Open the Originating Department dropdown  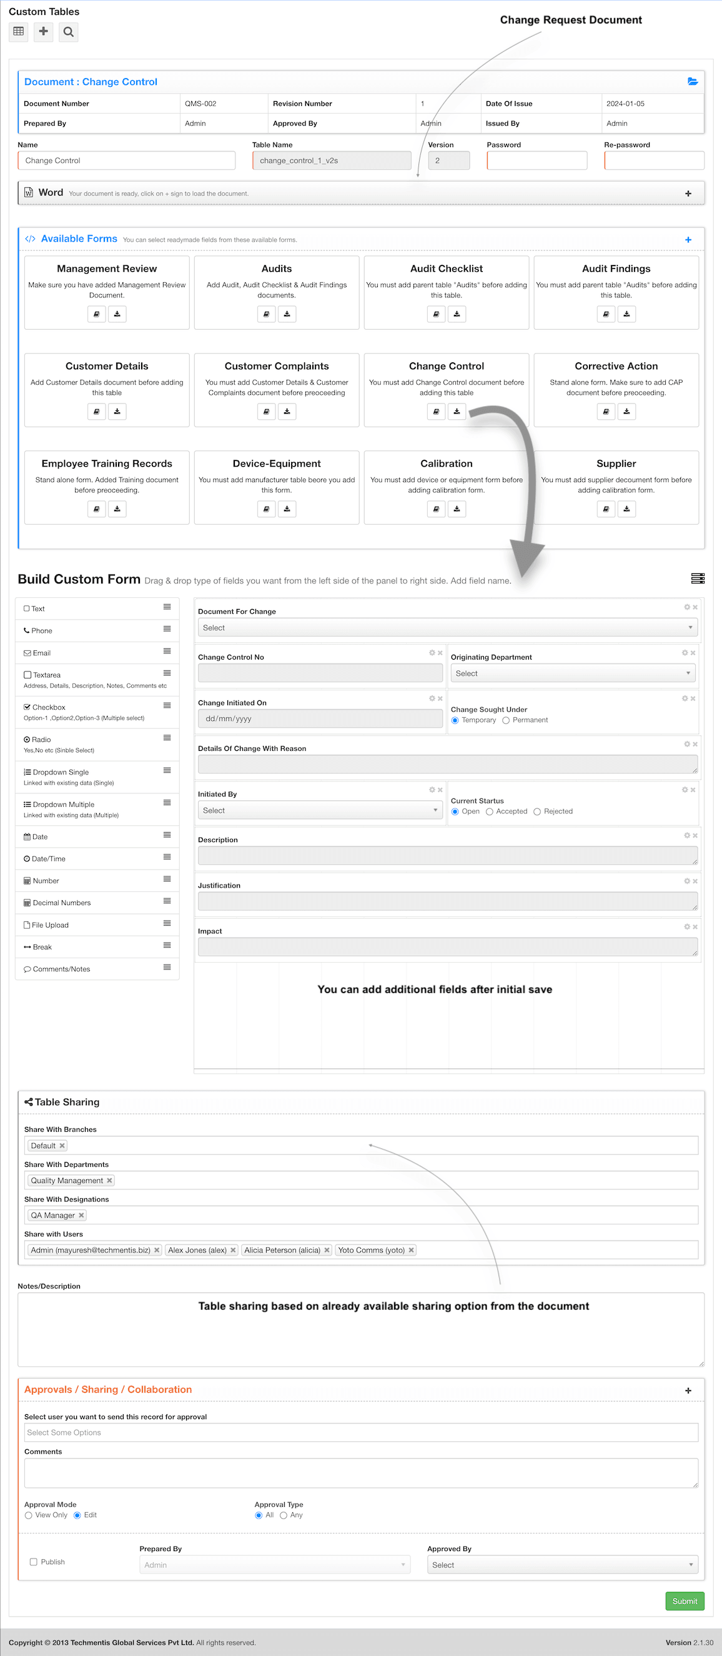coord(573,674)
